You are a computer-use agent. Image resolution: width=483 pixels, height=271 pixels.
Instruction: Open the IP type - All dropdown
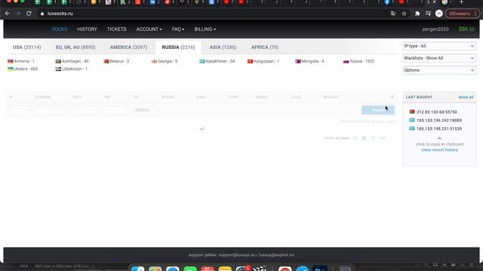tap(439, 46)
